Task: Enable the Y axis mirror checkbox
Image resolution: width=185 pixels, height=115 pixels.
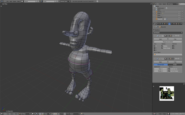Action: tap(155, 48)
